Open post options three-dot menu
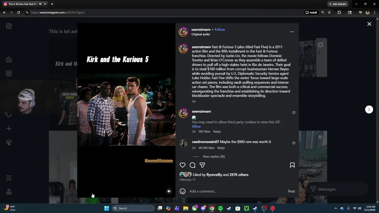The height and width of the screenshot is (213, 379). tap(292, 32)
